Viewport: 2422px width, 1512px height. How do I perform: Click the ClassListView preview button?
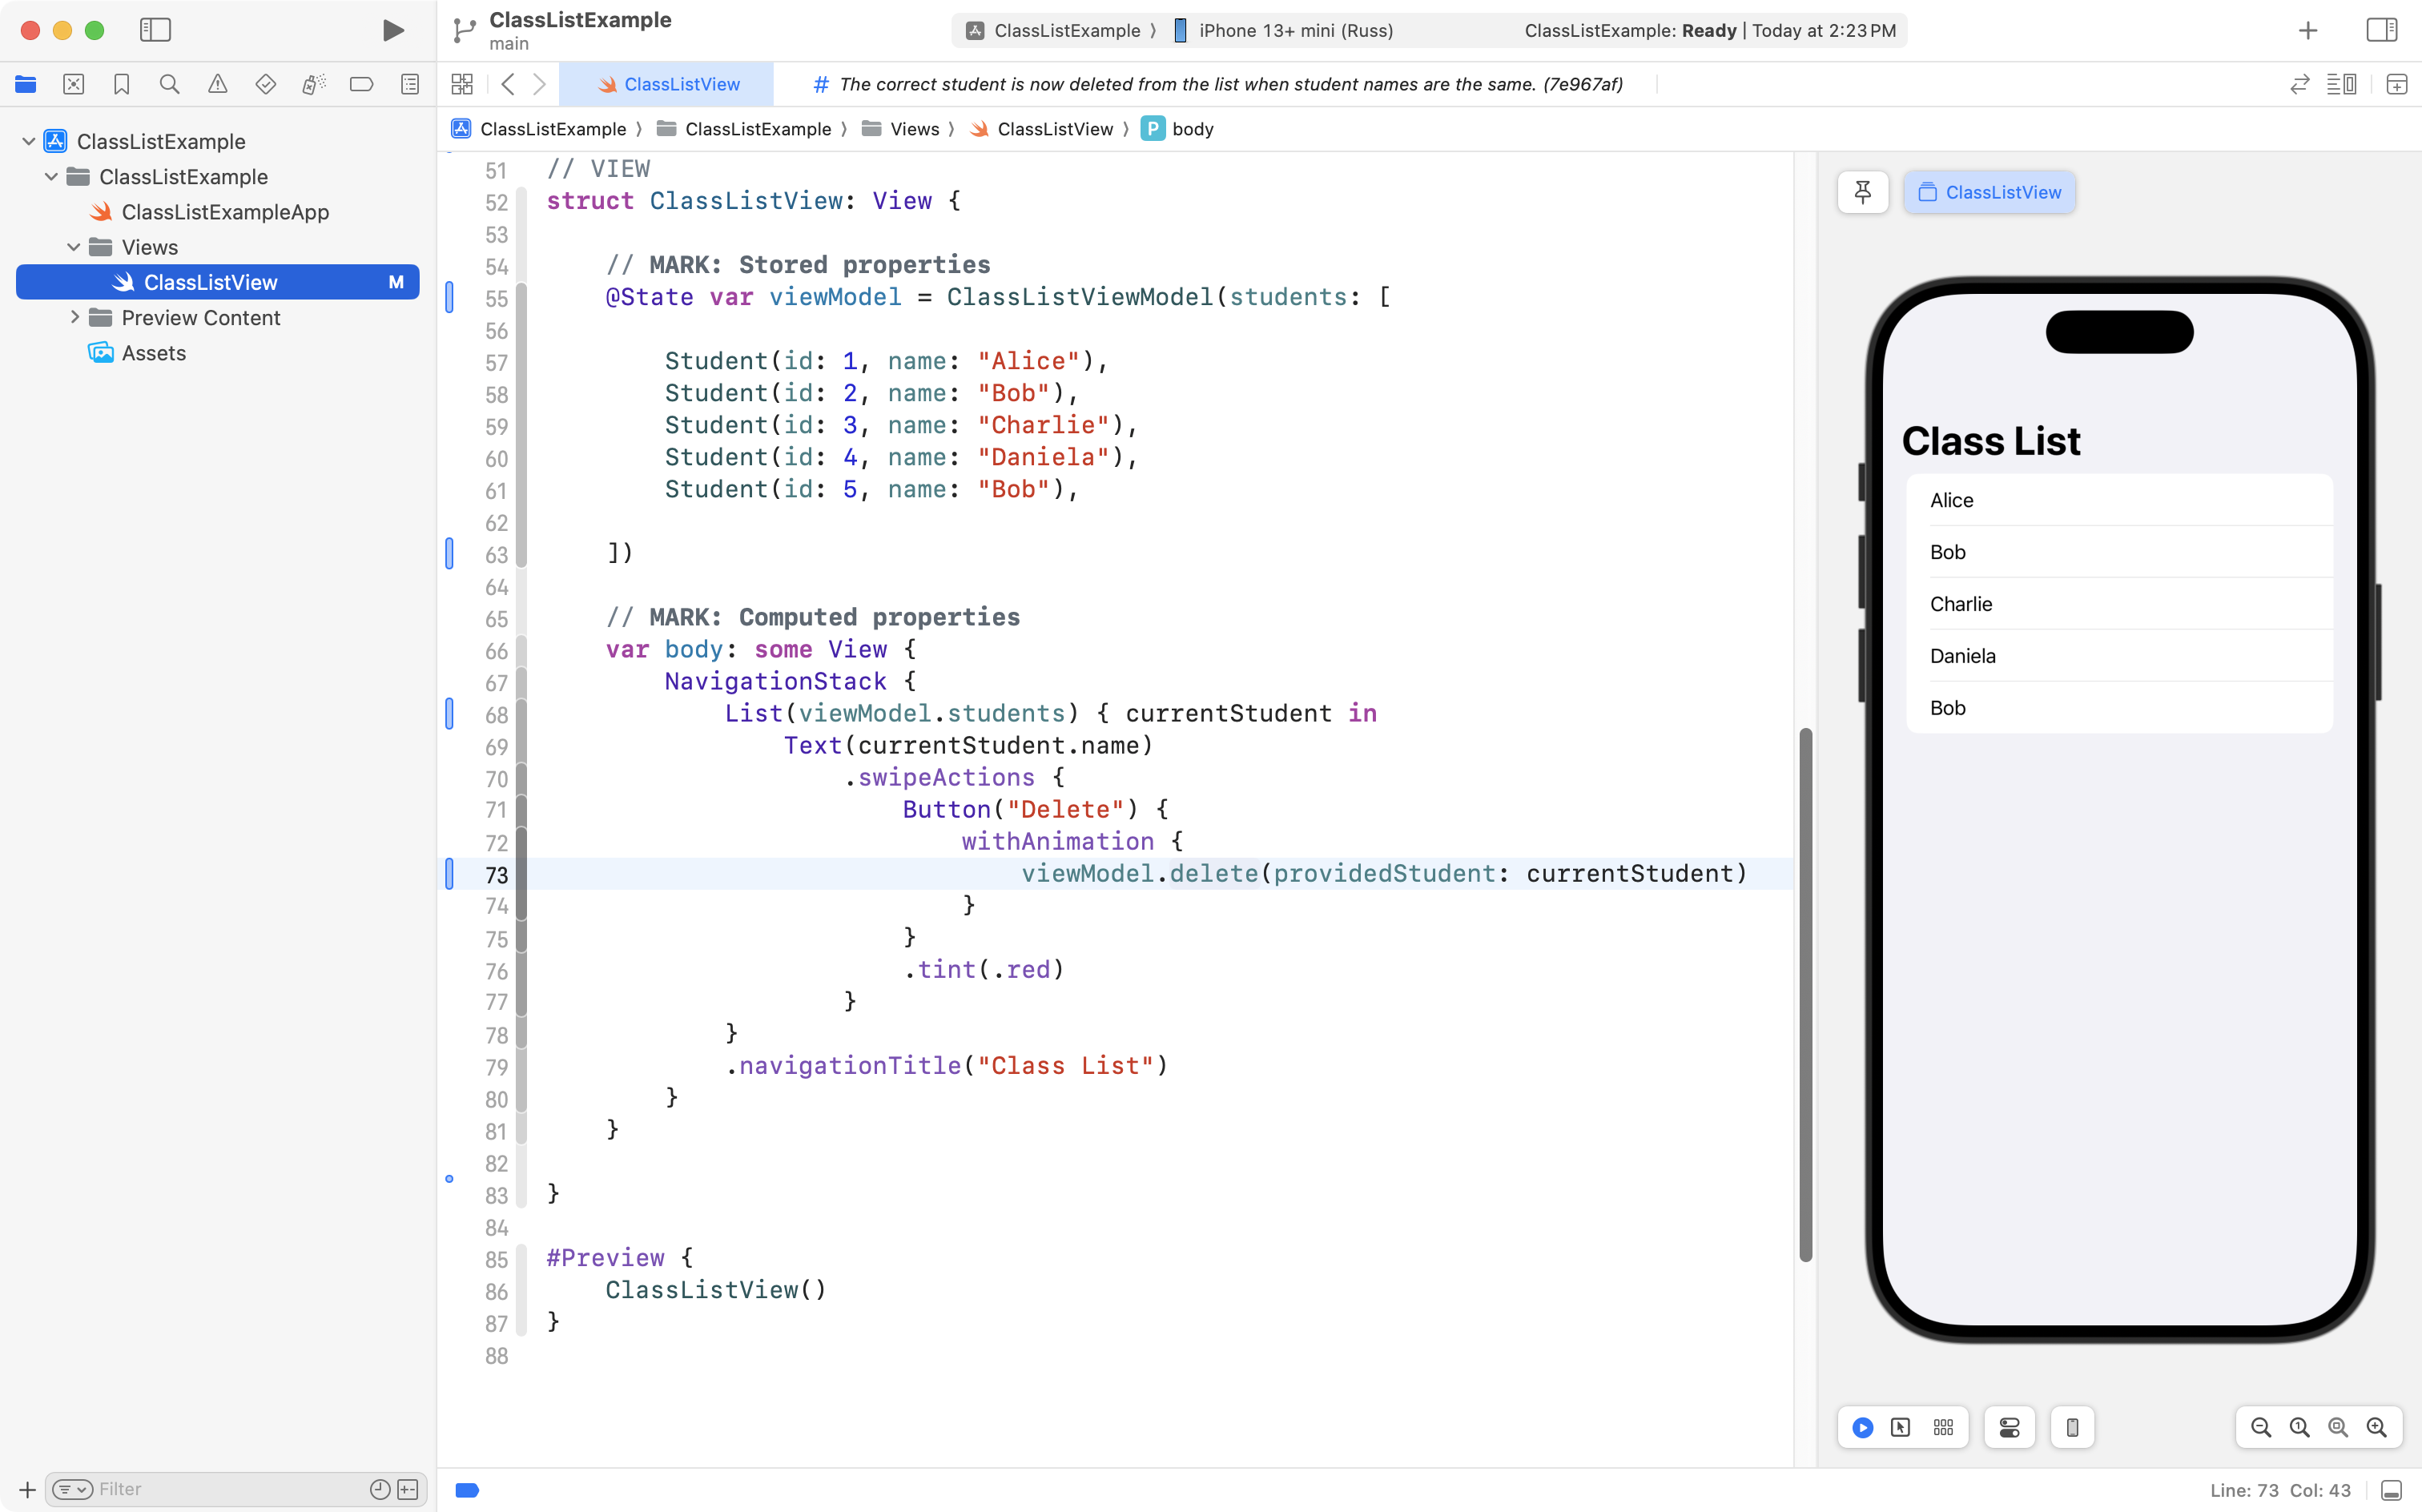coord(1989,192)
